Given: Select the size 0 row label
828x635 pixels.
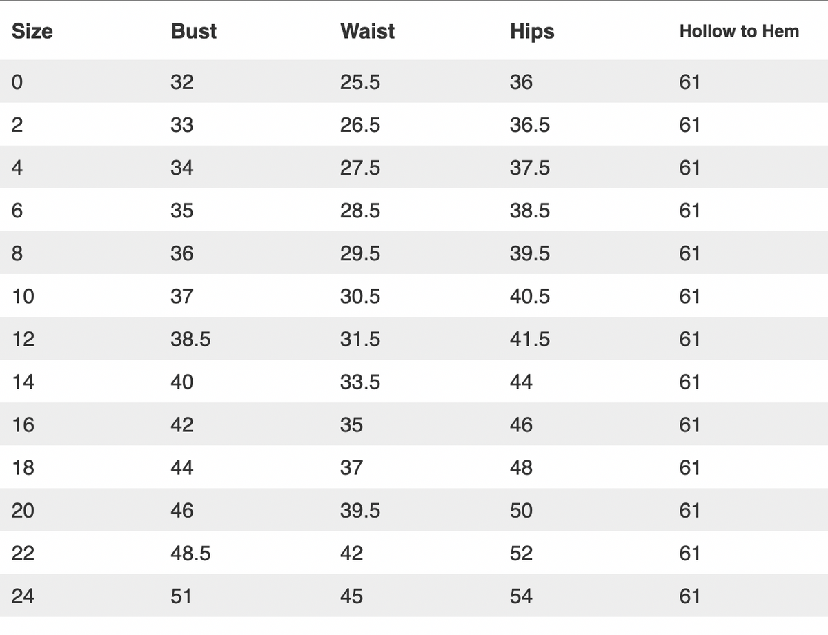Looking at the screenshot, I should tap(17, 82).
